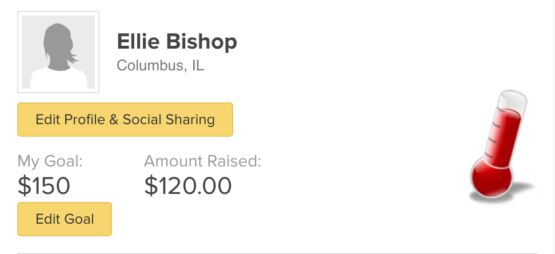Select the $150 goal amount

(x=44, y=185)
